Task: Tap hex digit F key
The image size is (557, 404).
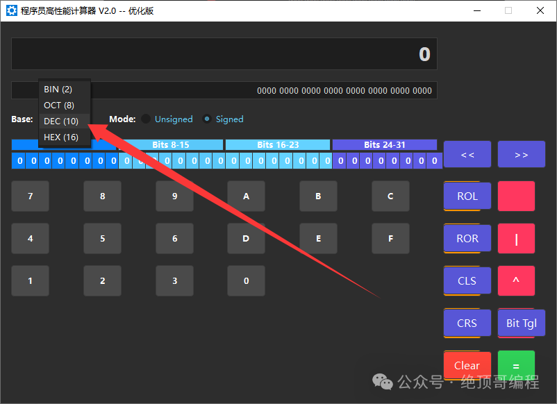Action: pos(390,239)
